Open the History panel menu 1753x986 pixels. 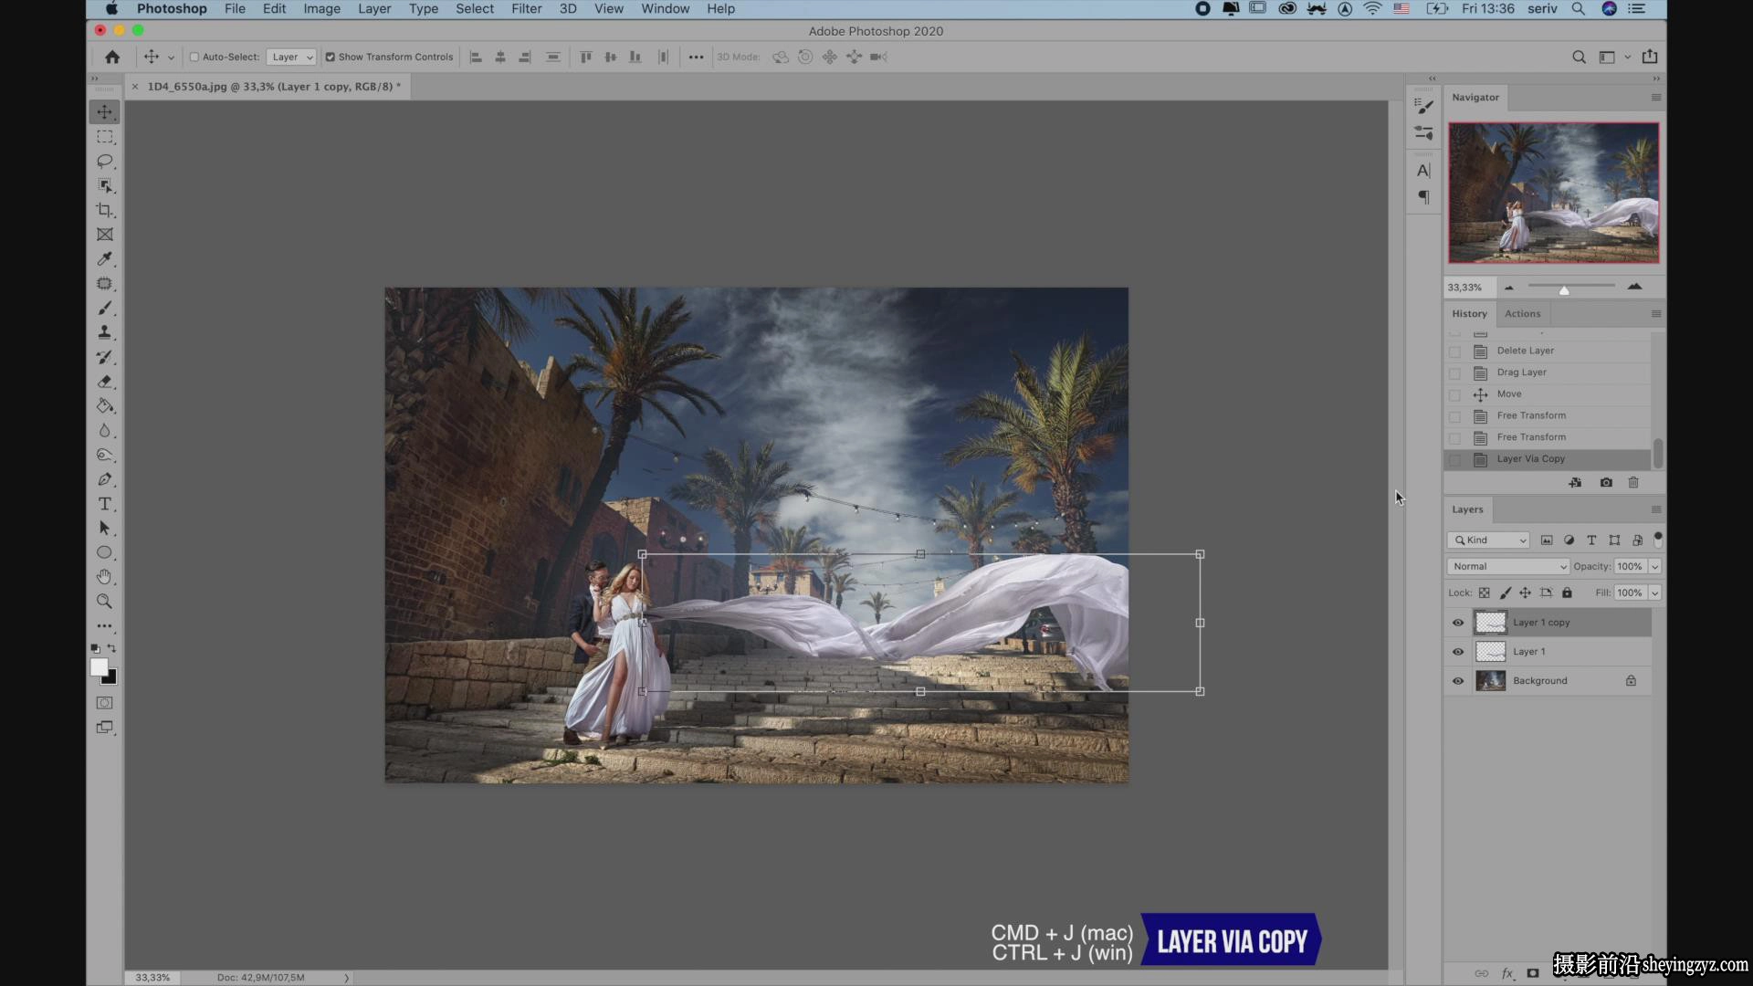tap(1655, 314)
